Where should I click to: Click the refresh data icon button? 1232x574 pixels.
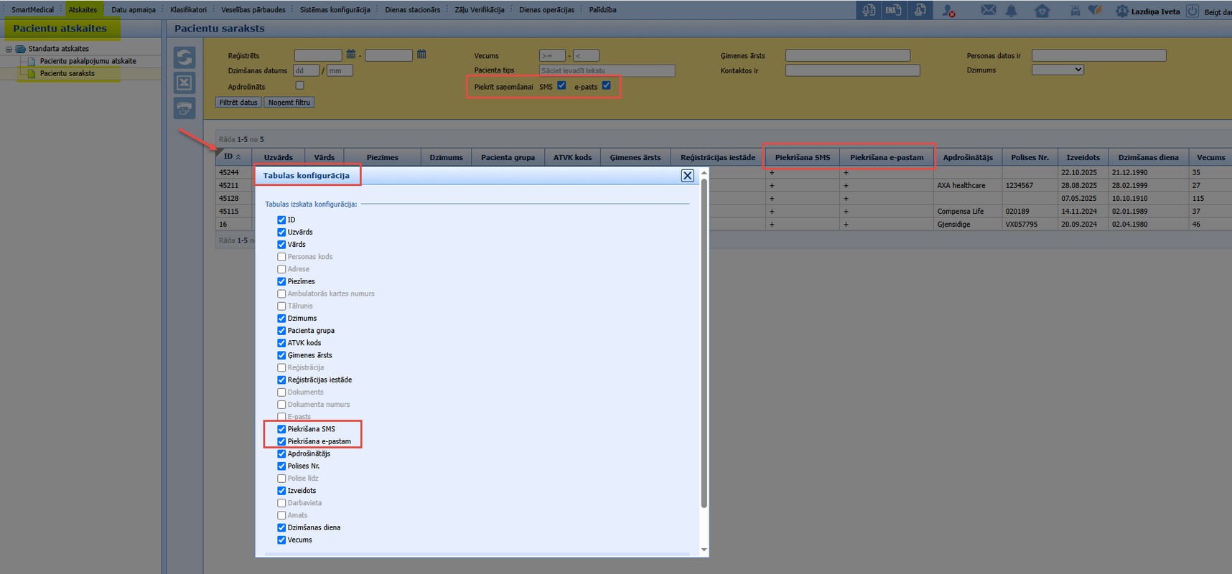coord(185,57)
